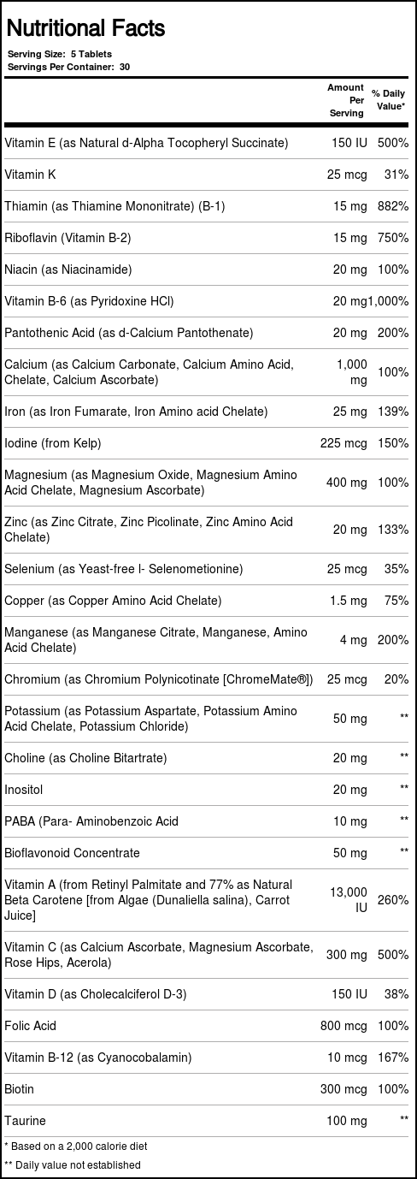Click the Riboflavin (Vitamin B-2) row
Image resolution: width=417 pixels, height=1179 pixels.
tap(208, 238)
